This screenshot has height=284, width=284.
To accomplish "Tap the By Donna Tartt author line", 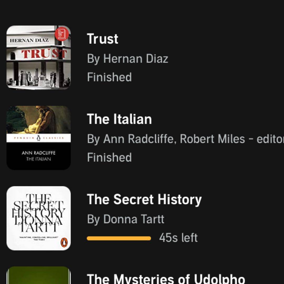I will pos(126,219).
